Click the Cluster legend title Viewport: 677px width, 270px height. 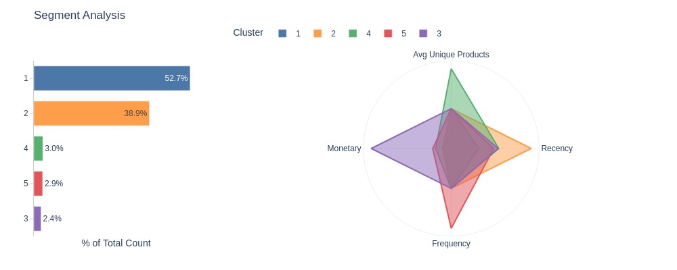[x=248, y=32]
